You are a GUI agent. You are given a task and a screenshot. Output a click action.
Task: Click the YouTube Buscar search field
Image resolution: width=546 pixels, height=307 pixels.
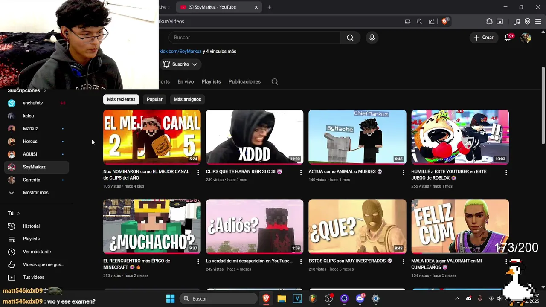pos(255,38)
